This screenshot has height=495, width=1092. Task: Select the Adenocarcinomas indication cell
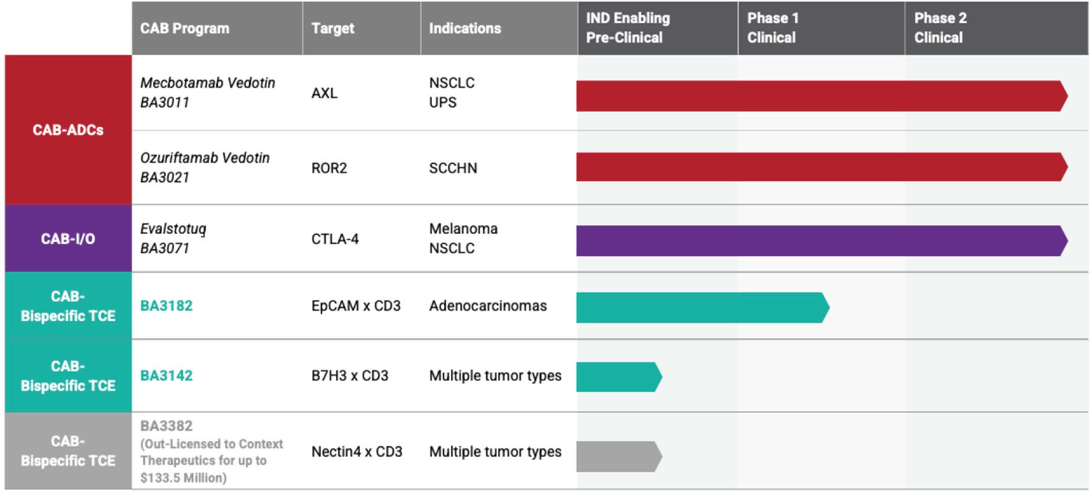(x=488, y=306)
